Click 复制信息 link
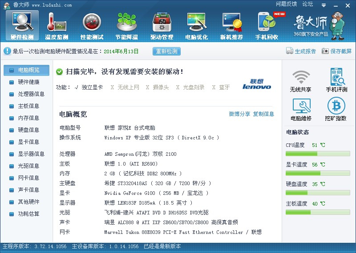The image size is (356, 253). coord(263,114)
